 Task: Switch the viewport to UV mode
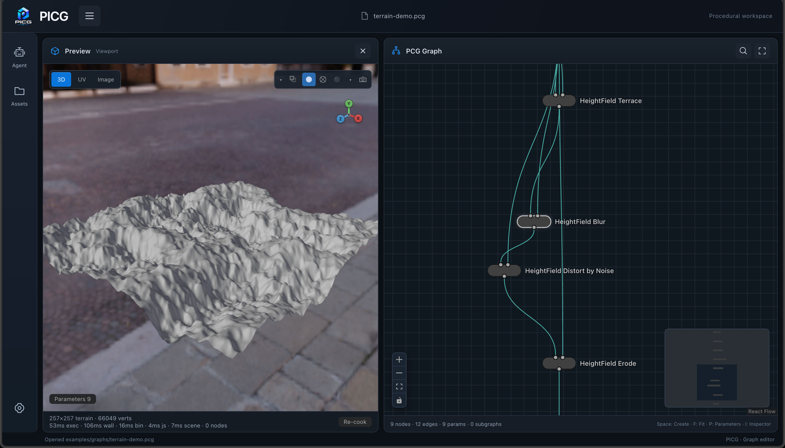(x=82, y=79)
